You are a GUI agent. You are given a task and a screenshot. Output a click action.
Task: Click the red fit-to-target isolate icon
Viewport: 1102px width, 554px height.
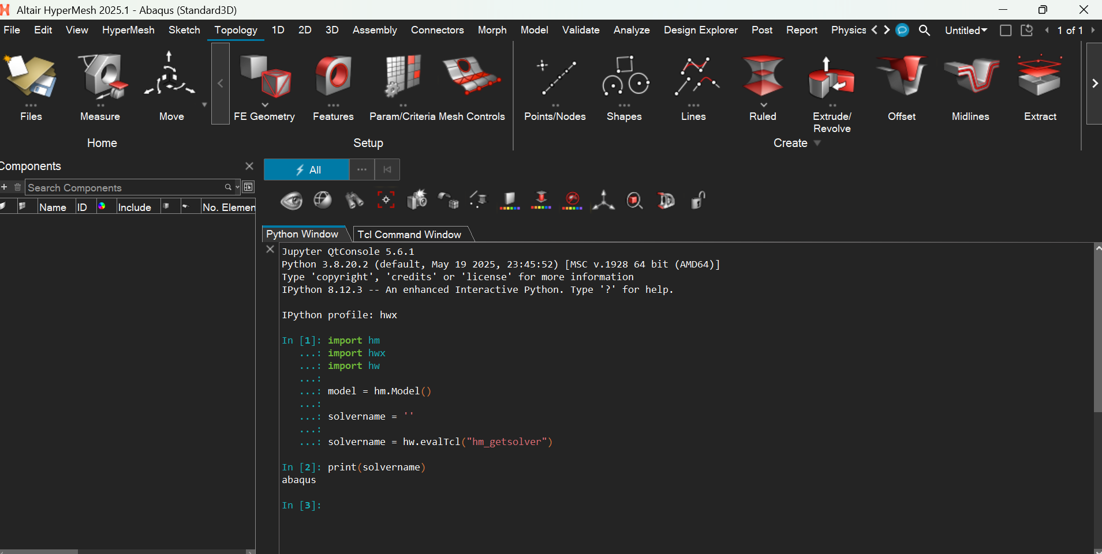(386, 200)
